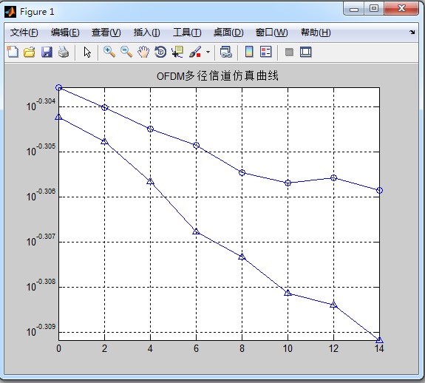Activate the Zoom In magnifier tool
Viewport: 425px width, 383px height.
109,52
